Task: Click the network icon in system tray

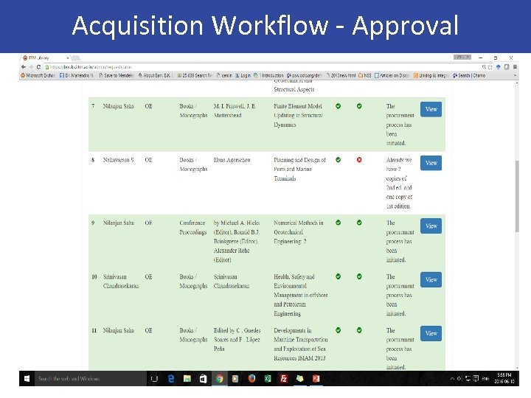Action: [468, 379]
